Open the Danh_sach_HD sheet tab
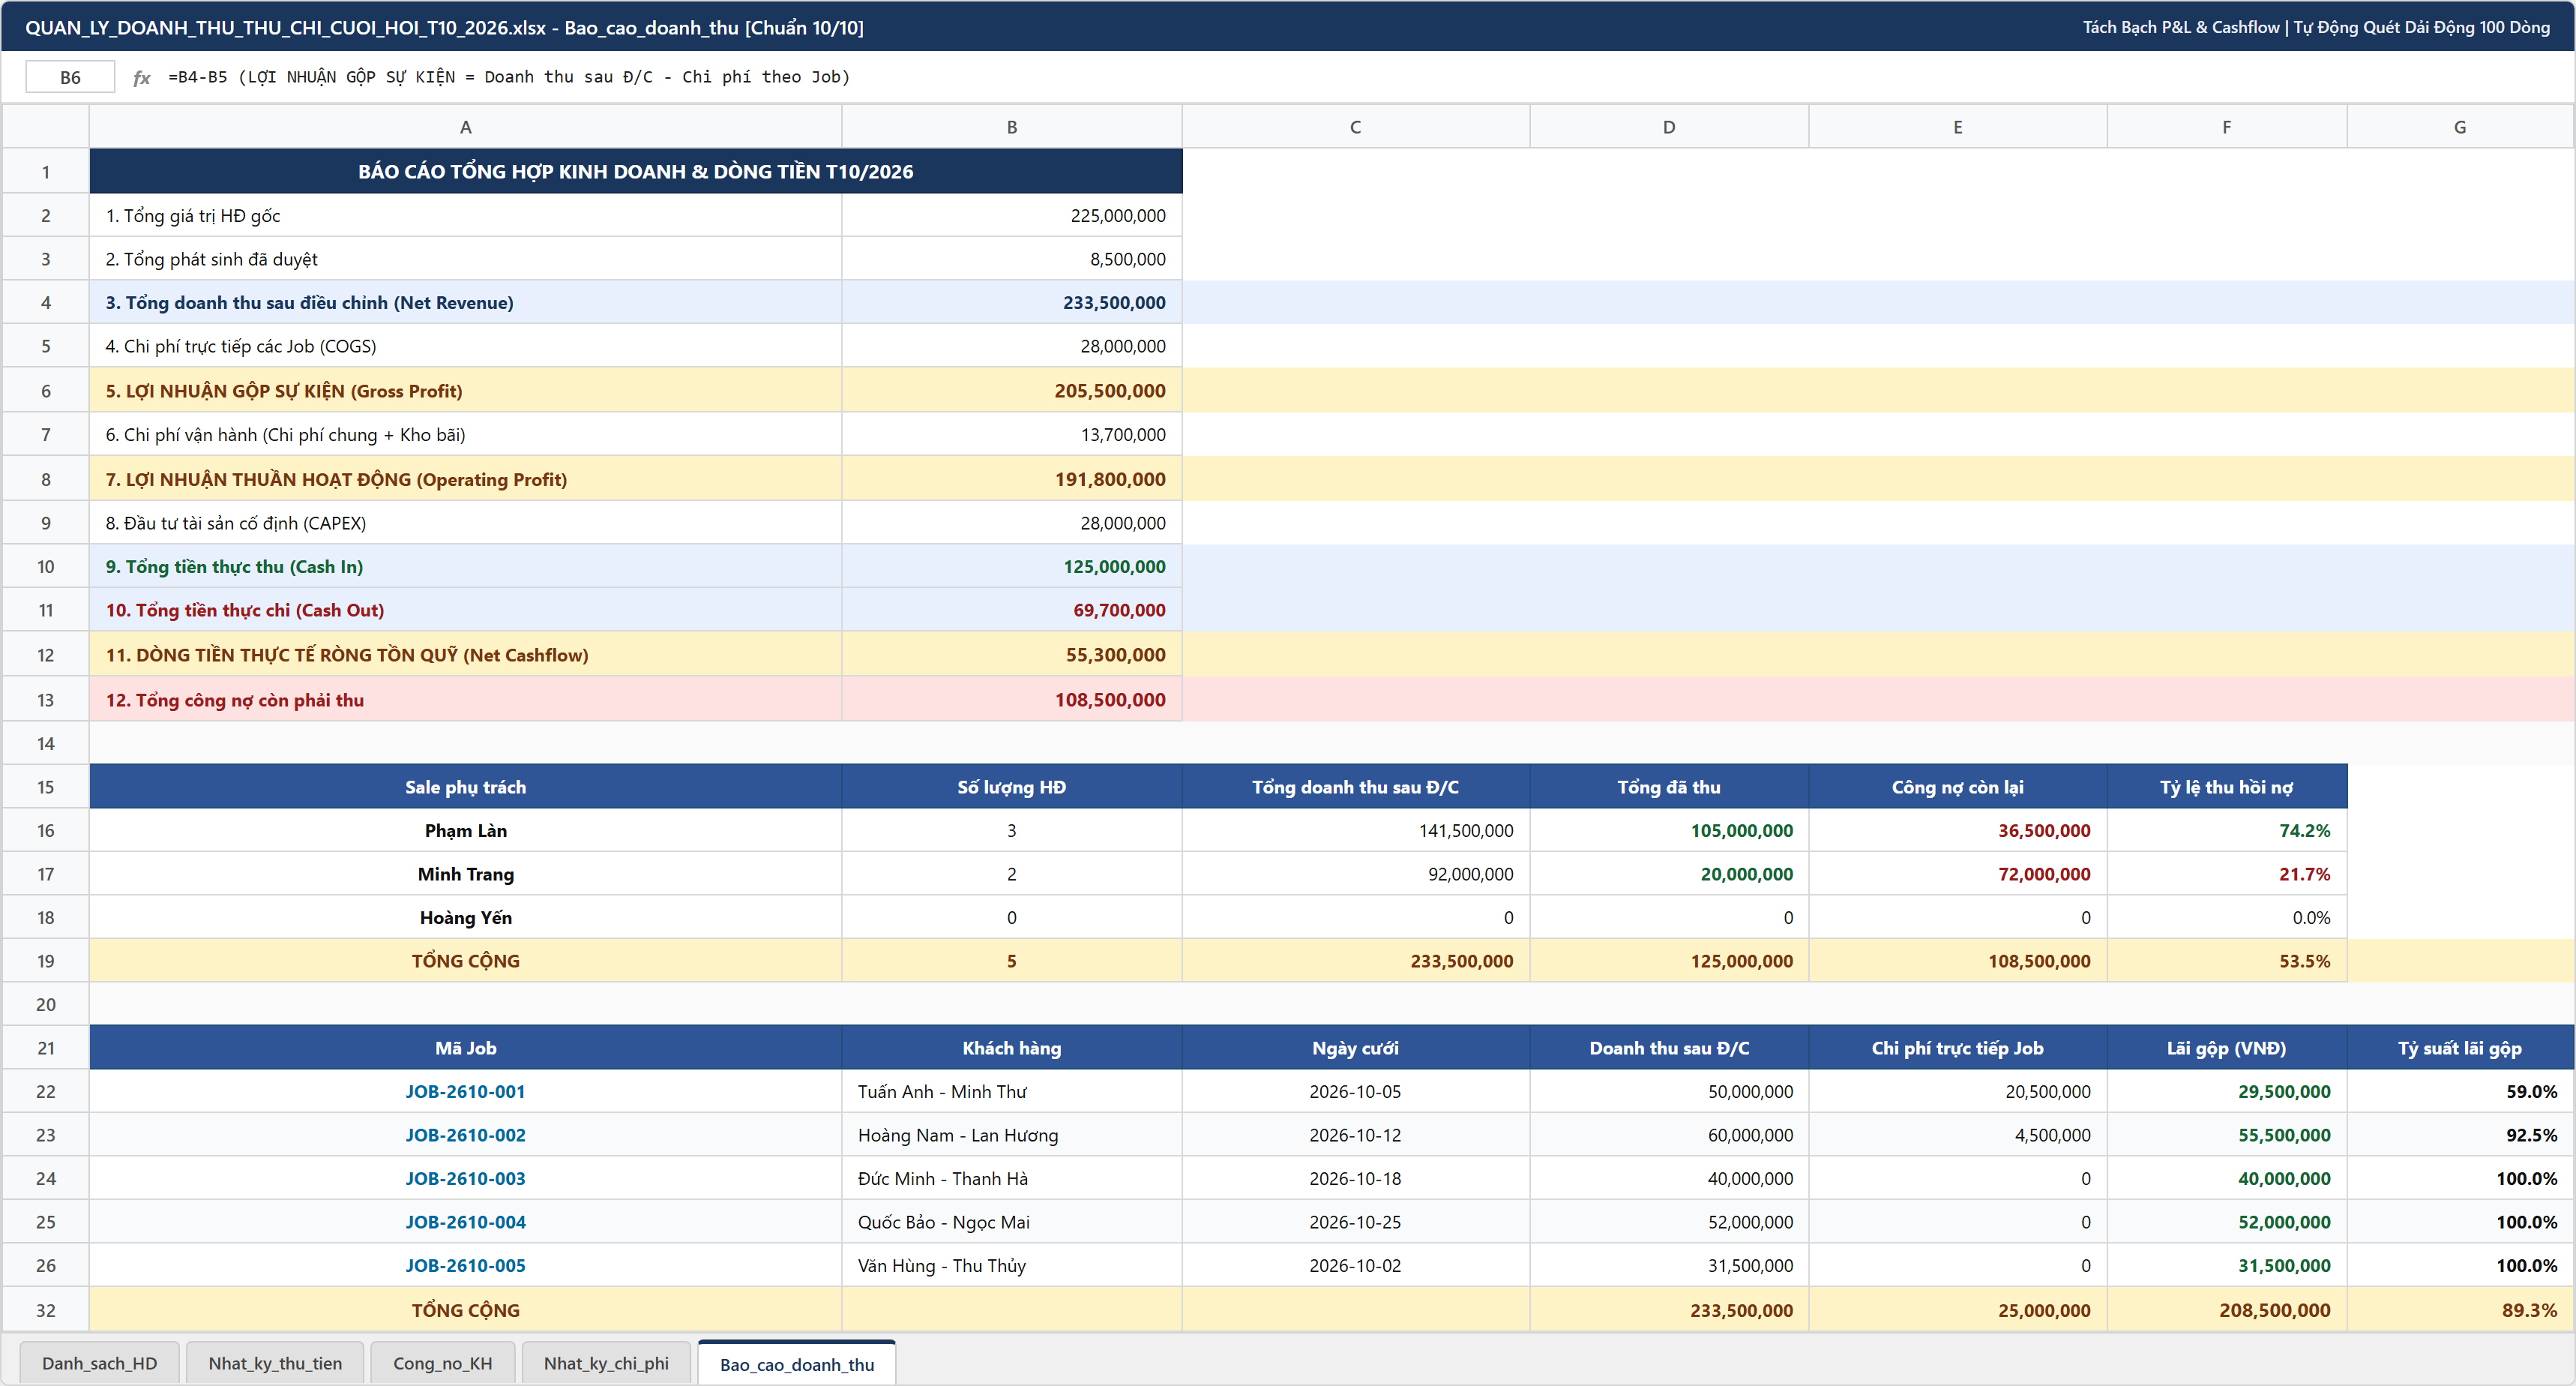 tap(99, 1363)
